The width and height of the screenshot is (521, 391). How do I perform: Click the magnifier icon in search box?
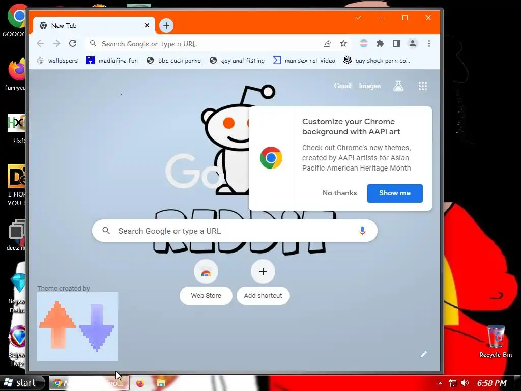click(x=106, y=231)
